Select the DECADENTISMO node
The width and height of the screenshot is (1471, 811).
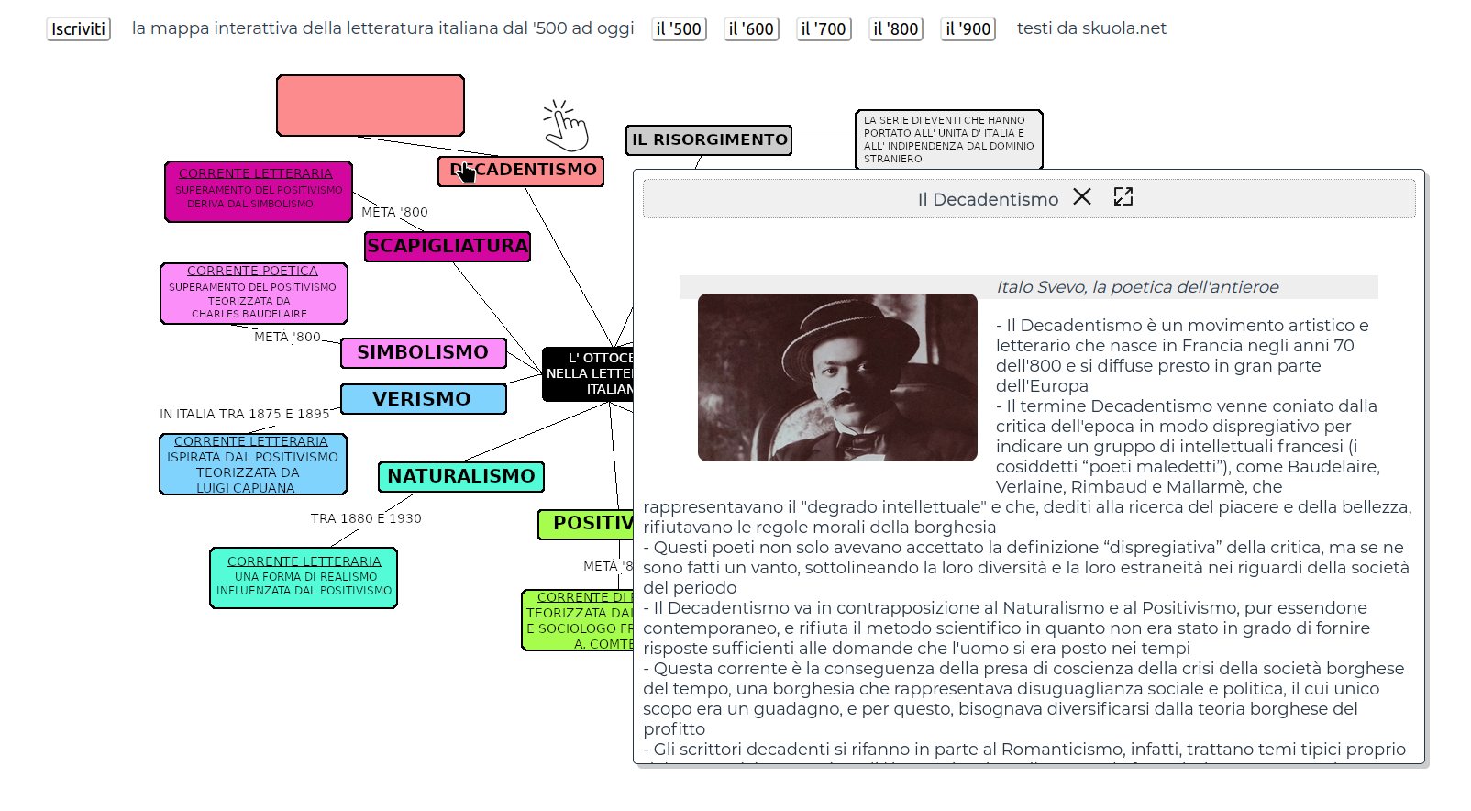(521, 171)
